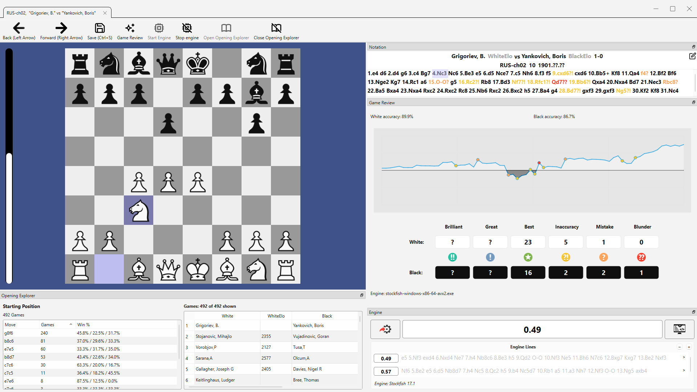Open engine settings gear button
The width and height of the screenshot is (697, 392).
point(385,329)
